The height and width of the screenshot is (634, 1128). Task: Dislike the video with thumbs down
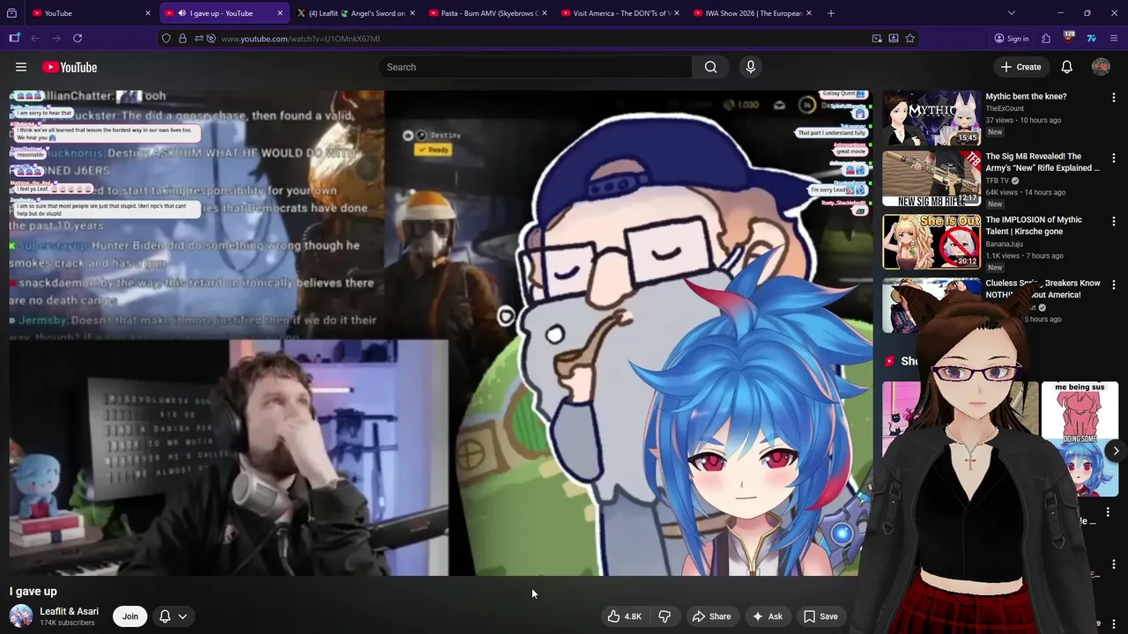point(665,616)
